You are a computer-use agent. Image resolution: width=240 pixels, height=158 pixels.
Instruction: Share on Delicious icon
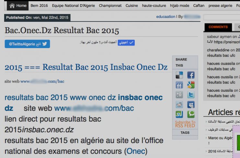click(x=179, y=75)
